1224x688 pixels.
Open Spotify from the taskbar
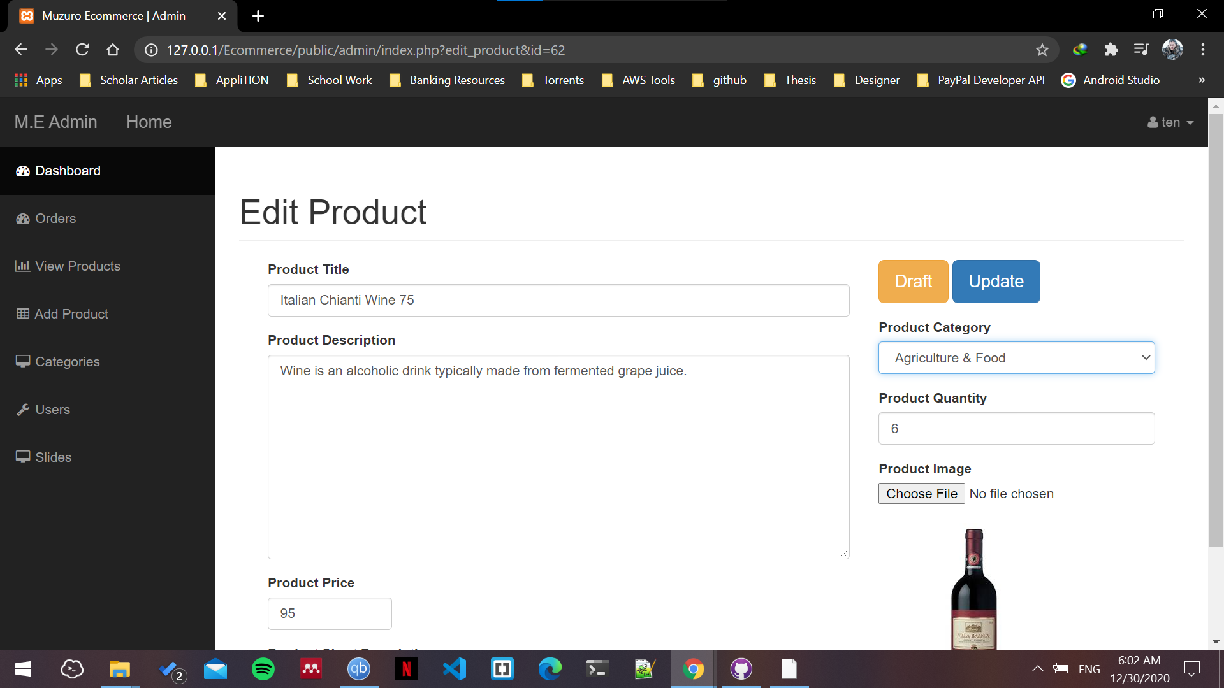(x=263, y=669)
